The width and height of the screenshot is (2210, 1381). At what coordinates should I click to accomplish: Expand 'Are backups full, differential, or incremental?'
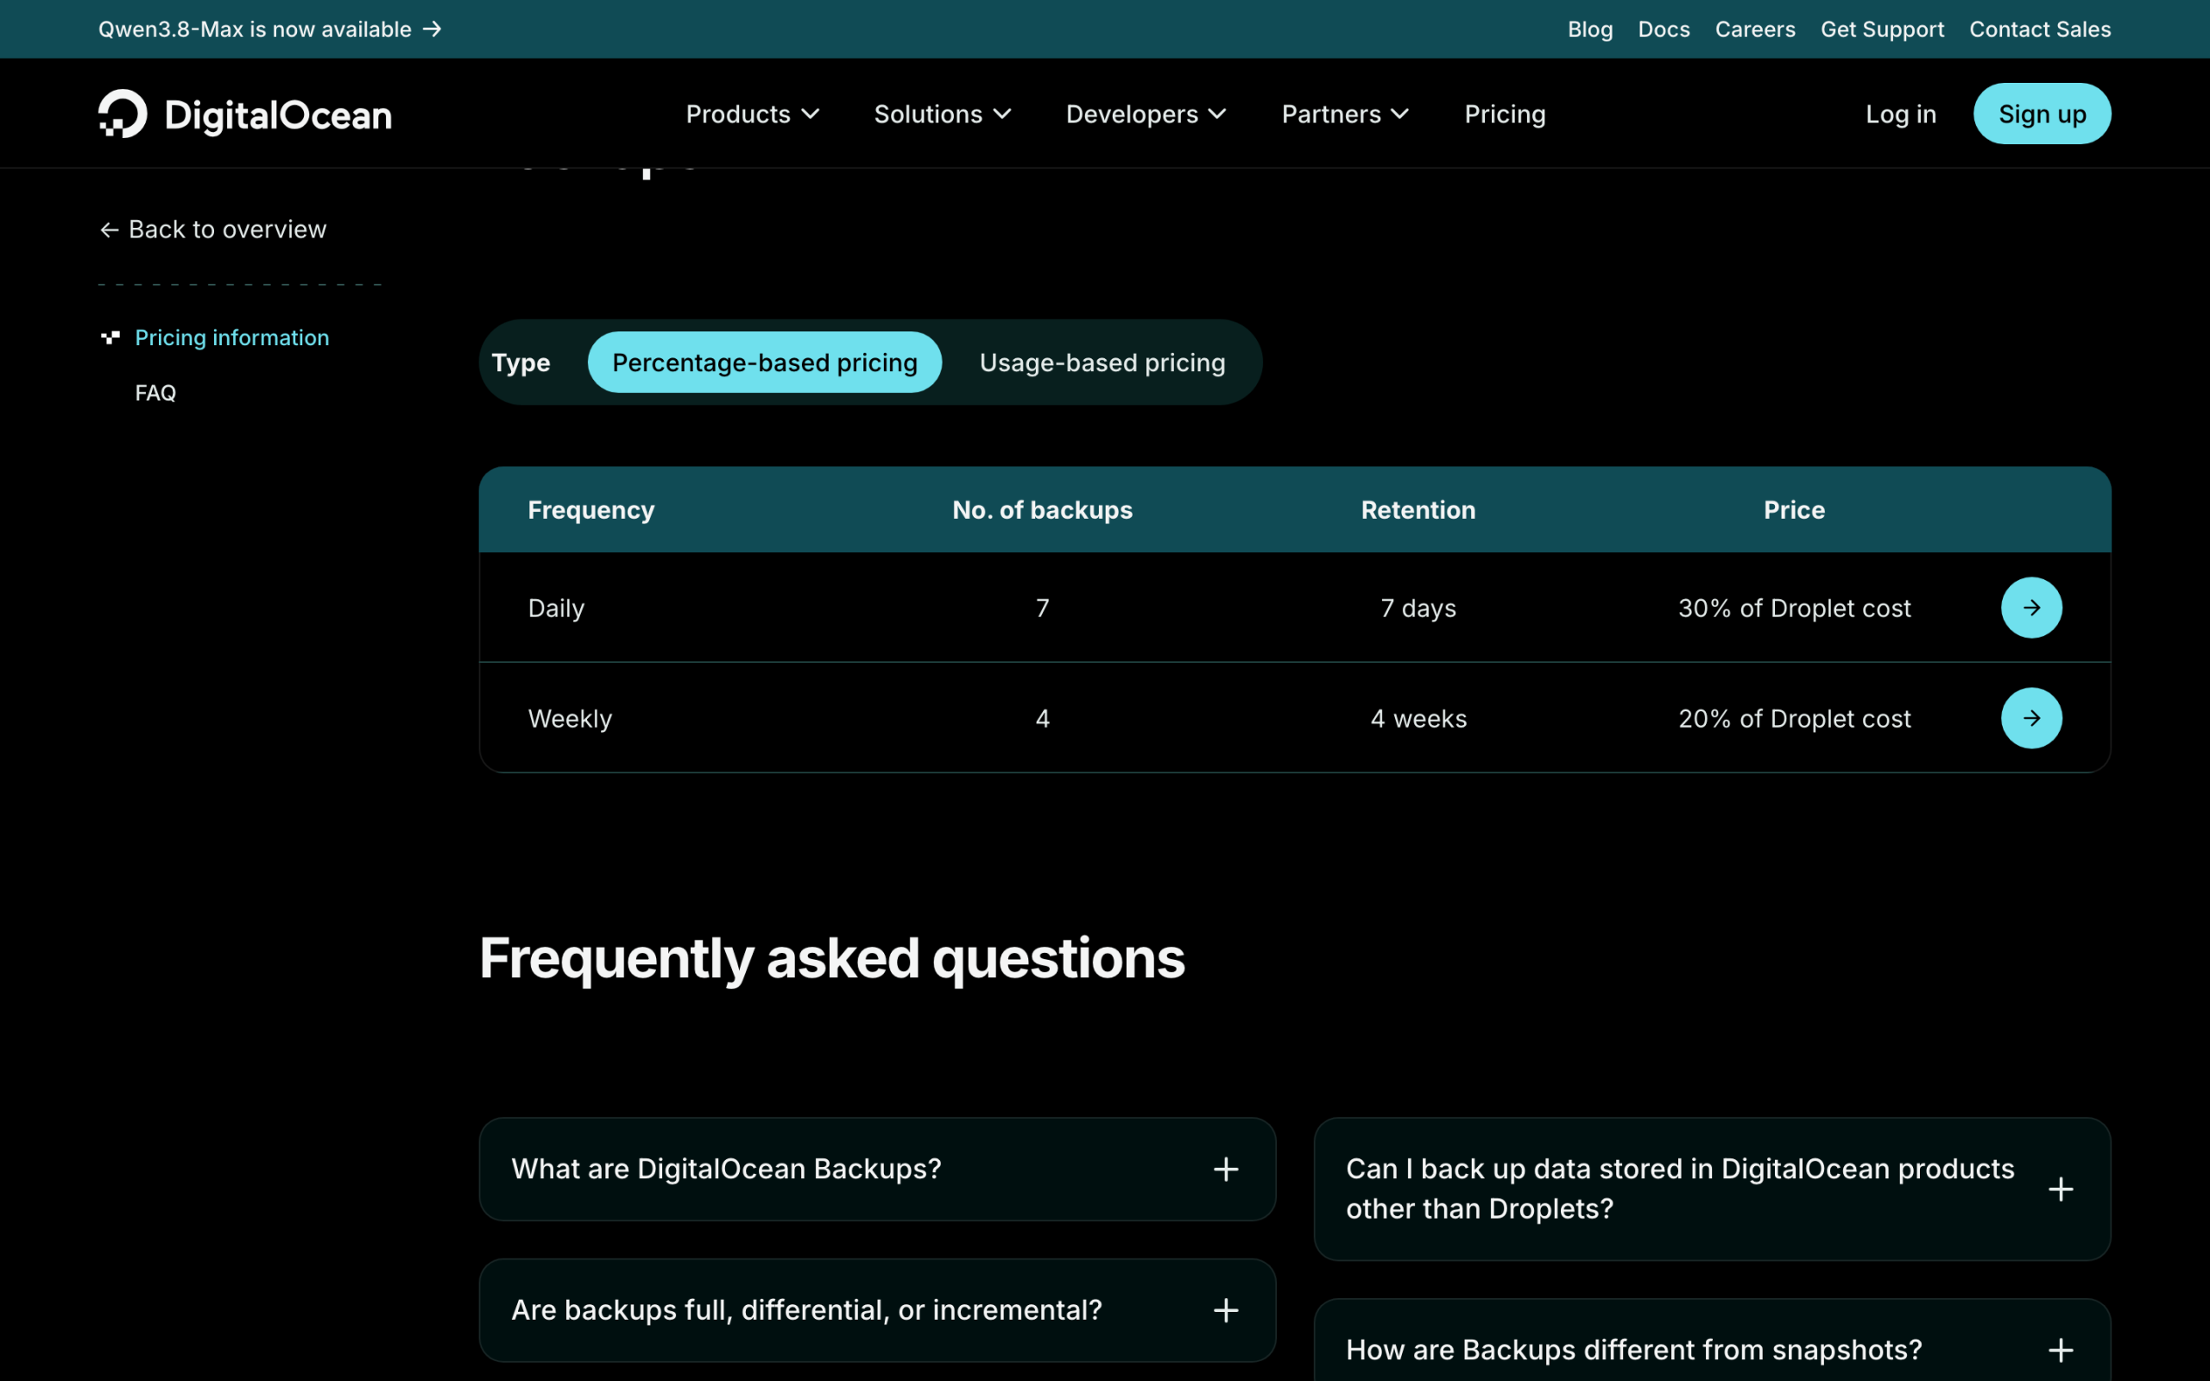click(x=877, y=1309)
